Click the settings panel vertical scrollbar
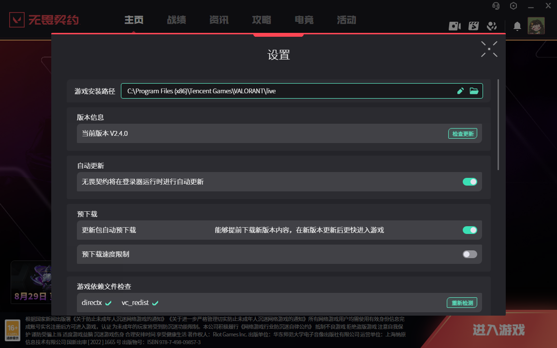Viewport: 557px width, 348px height. click(x=498, y=124)
